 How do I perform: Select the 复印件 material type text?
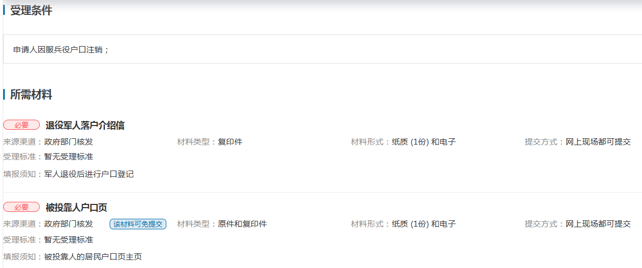(x=230, y=142)
